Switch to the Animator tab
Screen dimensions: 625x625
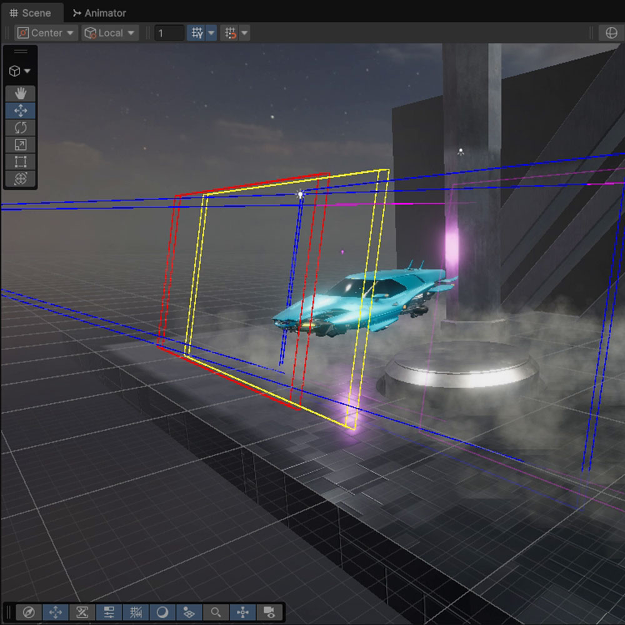[x=99, y=12]
